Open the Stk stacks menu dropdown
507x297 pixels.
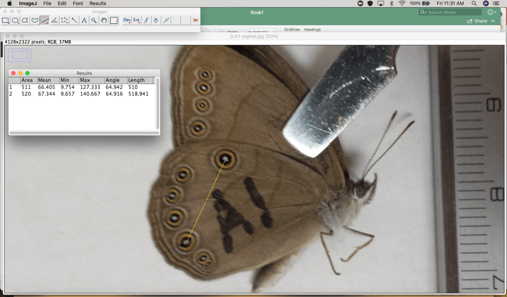[x=136, y=20]
